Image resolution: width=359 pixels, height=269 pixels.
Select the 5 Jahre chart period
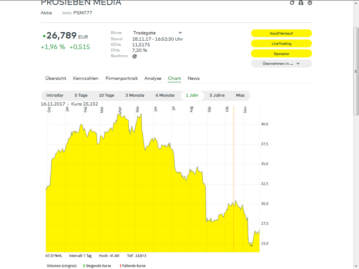pyautogui.click(x=217, y=96)
